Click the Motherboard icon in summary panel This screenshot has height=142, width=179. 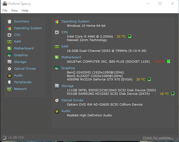coord(57,57)
